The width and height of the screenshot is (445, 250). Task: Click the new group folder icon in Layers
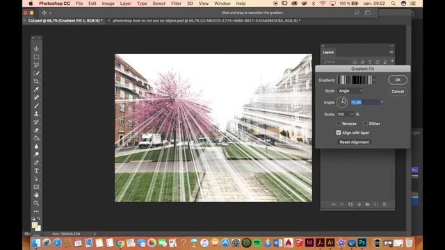[367, 204]
